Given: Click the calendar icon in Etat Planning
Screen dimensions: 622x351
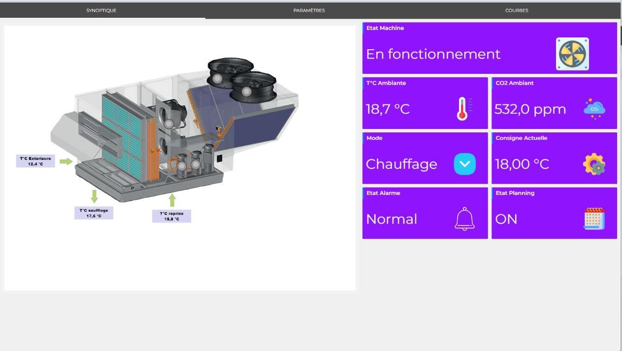Looking at the screenshot, I should [x=594, y=219].
